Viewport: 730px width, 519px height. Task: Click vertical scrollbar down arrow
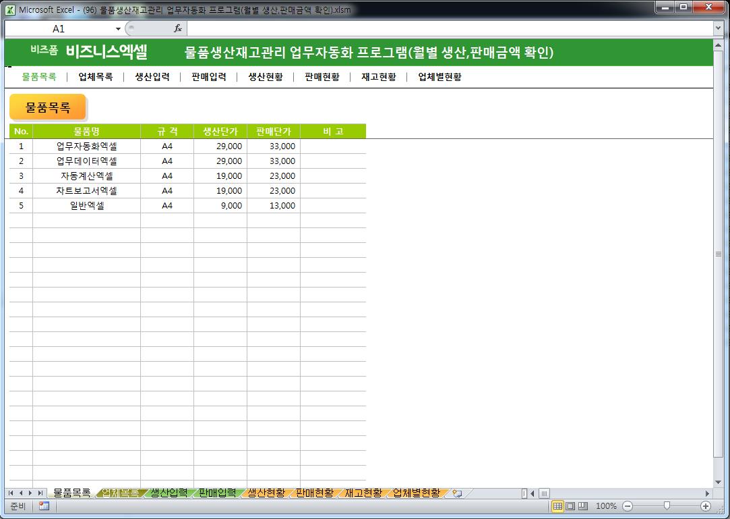[718, 482]
